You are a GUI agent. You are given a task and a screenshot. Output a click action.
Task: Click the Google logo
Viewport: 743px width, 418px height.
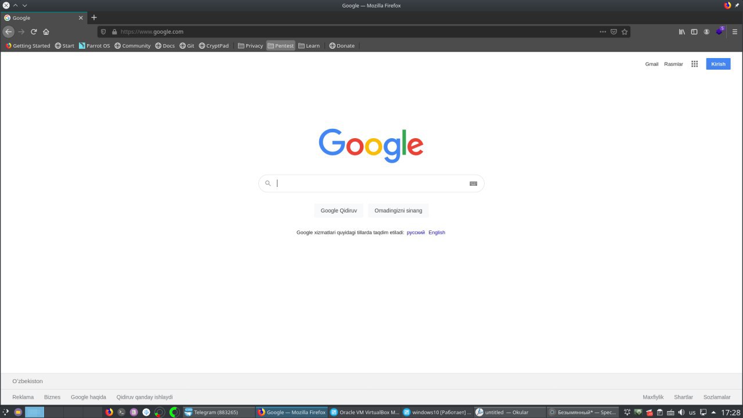tap(371, 145)
